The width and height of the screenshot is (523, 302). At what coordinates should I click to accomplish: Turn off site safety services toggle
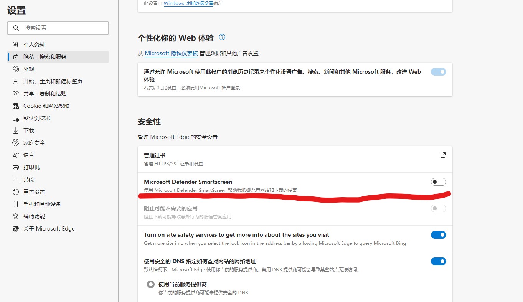pos(439,235)
